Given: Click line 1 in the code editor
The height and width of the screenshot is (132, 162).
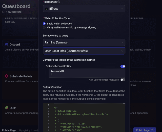Looking at the screenshot, I should (89, 105).
